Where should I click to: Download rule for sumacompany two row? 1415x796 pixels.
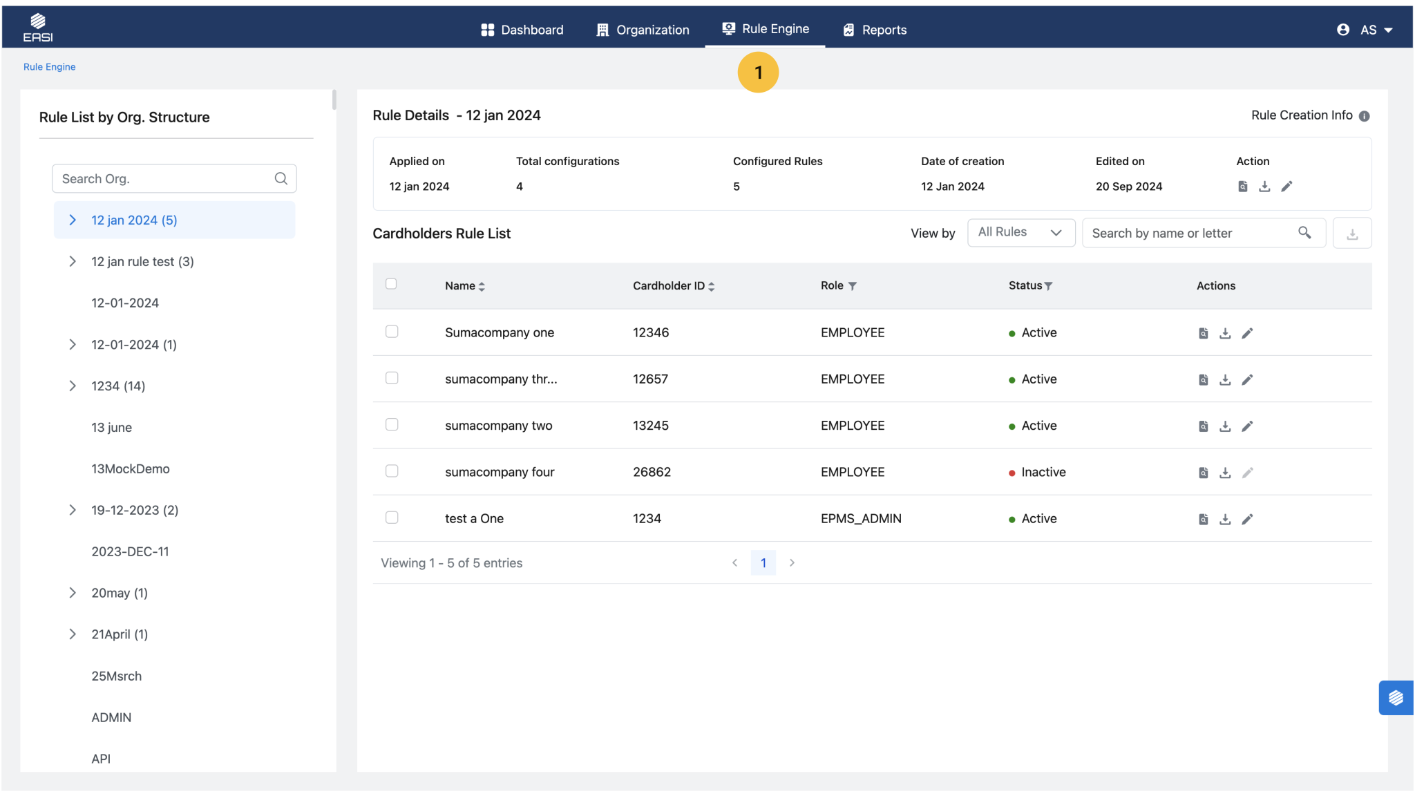[1225, 426]
